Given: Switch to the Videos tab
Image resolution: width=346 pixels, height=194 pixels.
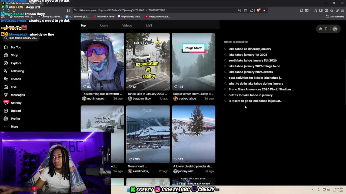Looking at the screenshot, I should [127, 26].
